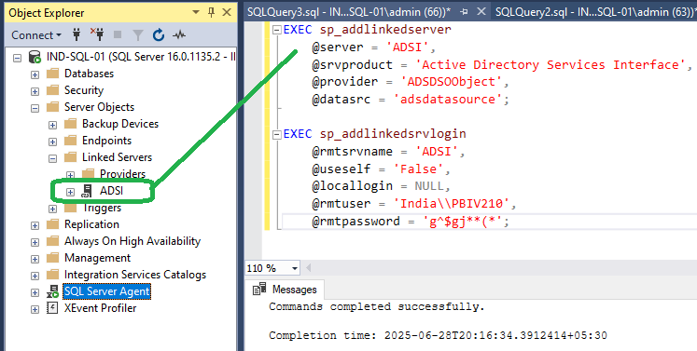Select XEvent Profiler in the tree
697x351 pixels.
tap(100, 308)
